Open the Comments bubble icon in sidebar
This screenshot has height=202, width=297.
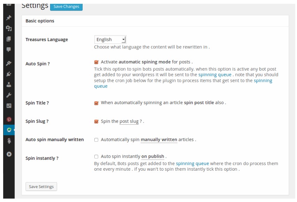[9, 49]
